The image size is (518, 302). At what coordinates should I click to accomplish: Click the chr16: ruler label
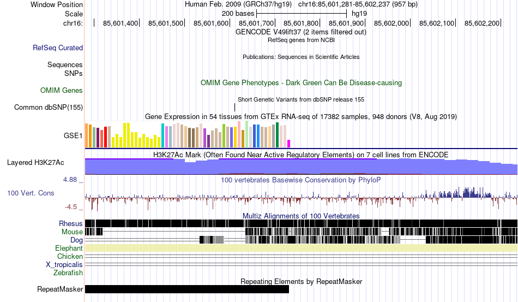click(73, 23)
